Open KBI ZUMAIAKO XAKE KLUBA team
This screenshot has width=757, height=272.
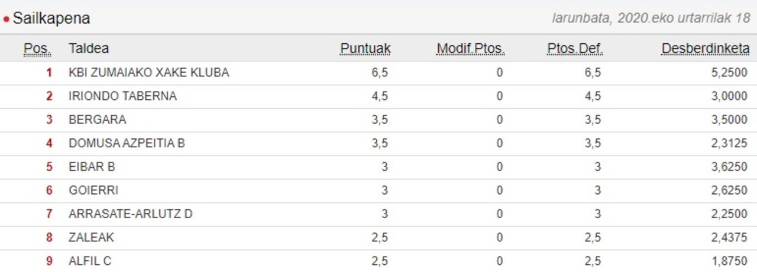148,73
